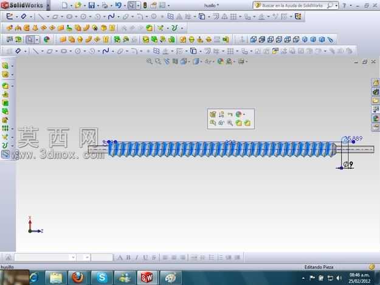Screen dimensions: 380x285
Task: Select Smart Dimension in top sketch toolbar
Action: [x=23, y=16]
